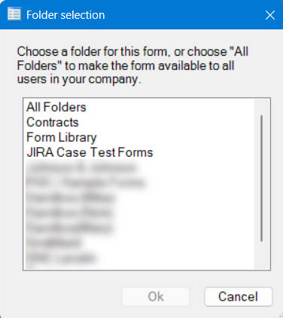Click the partially cut-off entry at list bottom
The width and height of the screenshot is (283, 318).
tap(30, 267)
